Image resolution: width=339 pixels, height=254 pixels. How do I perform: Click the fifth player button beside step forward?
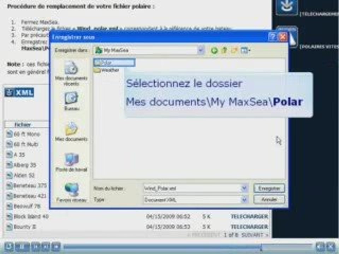(56, 247)
